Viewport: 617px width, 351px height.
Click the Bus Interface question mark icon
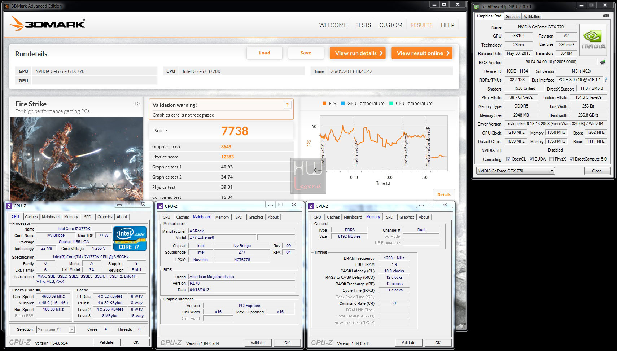tap(606, 80)
